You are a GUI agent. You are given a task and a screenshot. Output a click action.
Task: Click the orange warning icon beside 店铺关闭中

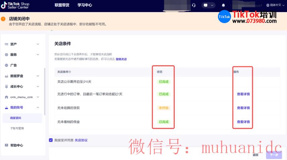click(x=3, y=19)
